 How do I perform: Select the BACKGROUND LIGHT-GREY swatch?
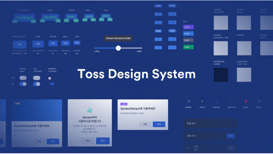coord(244,75)
